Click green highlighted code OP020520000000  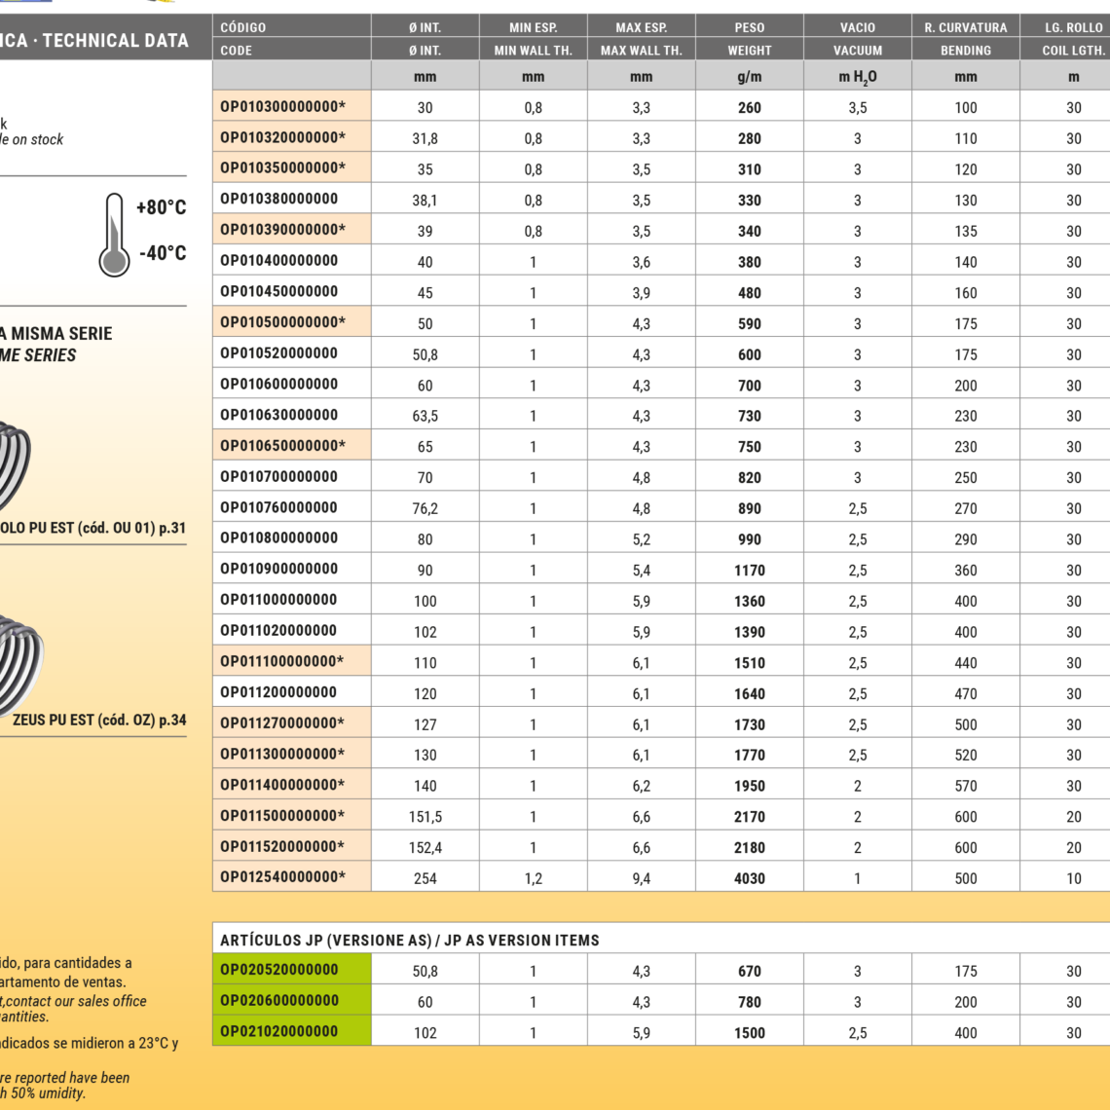click(x=279, y=970)
